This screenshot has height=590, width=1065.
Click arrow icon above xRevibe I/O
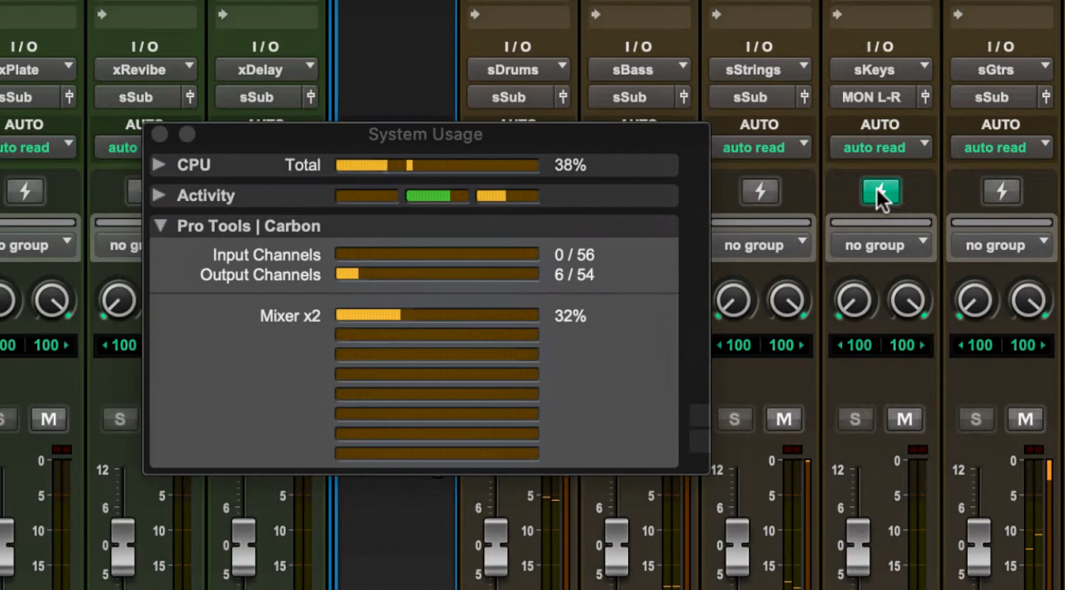[x=102, y=15]
